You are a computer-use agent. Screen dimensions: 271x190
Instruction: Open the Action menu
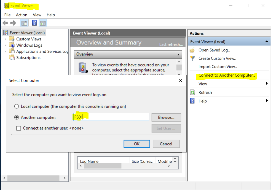[x=22, y=15]
